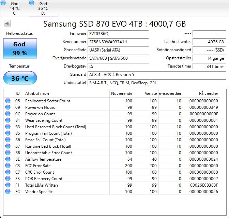Click the serial number field S758NS0WA03741H
This screenshot has height=218, width=229.
click(x=118, y=42)
